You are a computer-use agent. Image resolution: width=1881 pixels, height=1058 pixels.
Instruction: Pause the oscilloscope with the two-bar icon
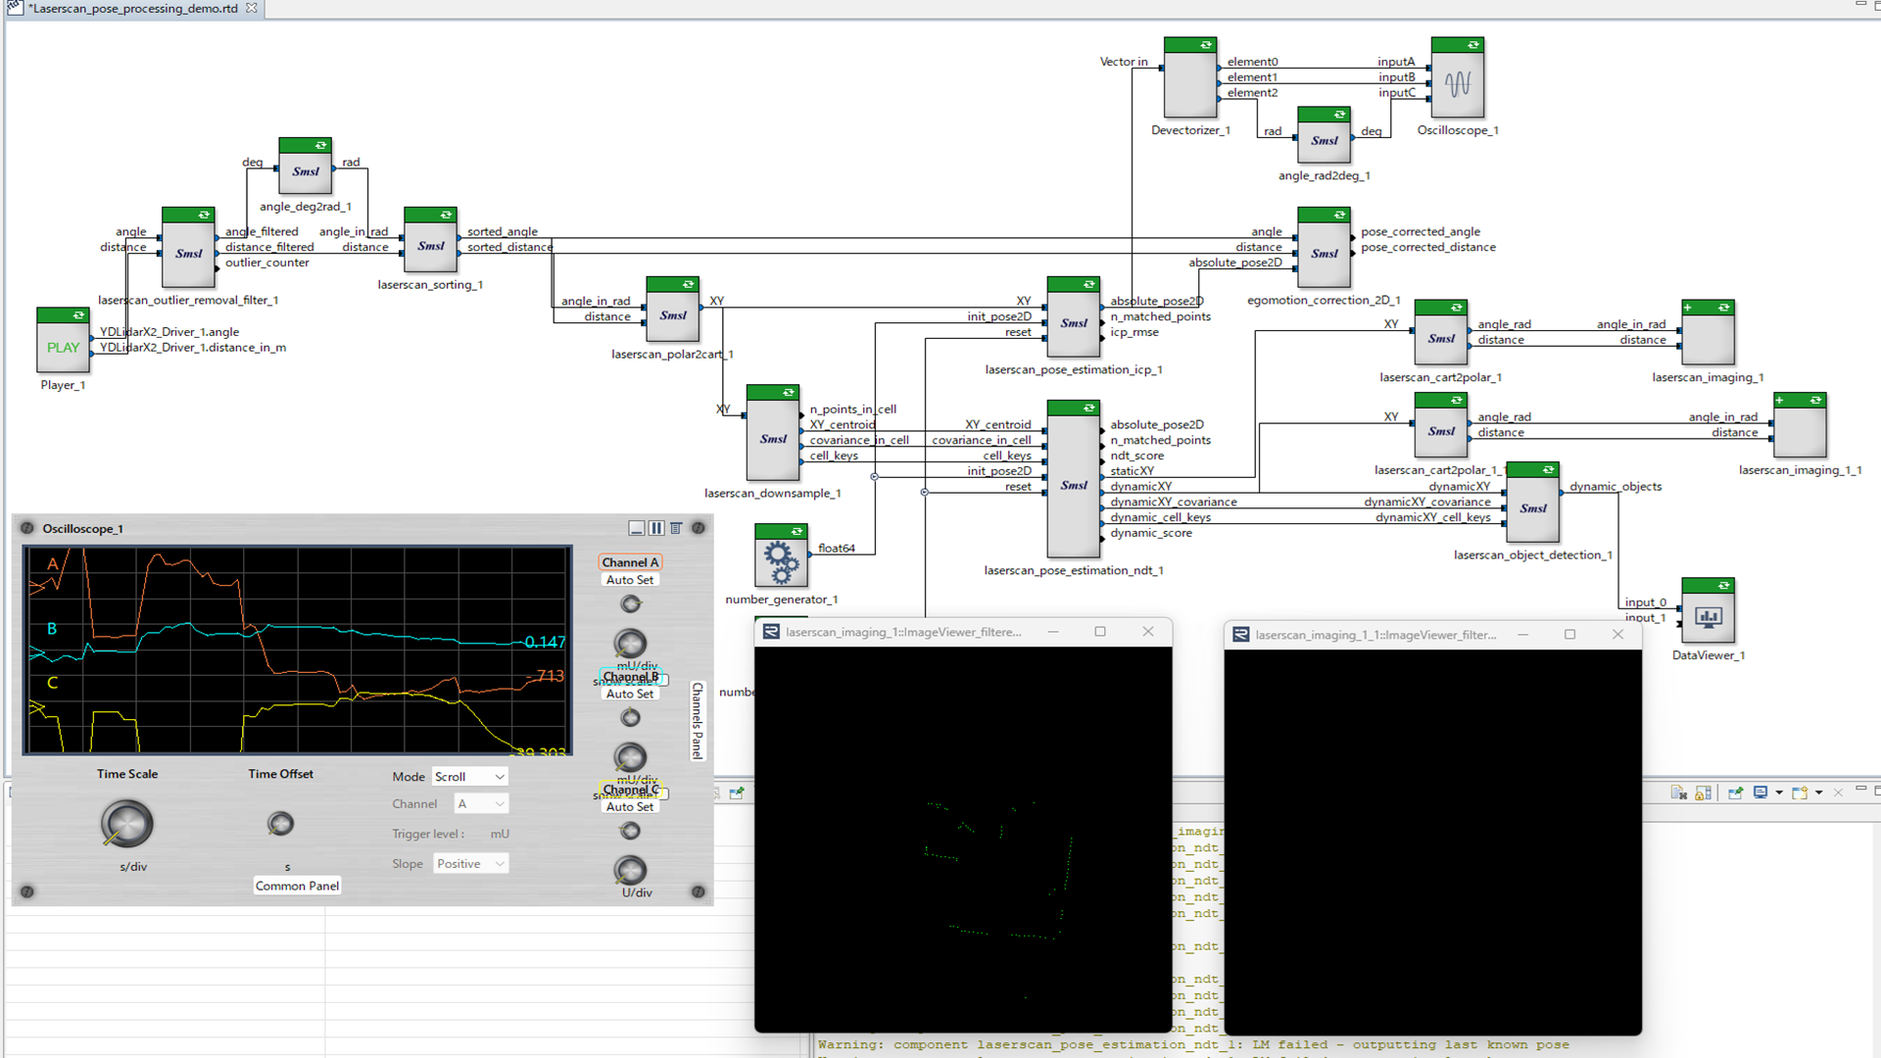(656, 528)
